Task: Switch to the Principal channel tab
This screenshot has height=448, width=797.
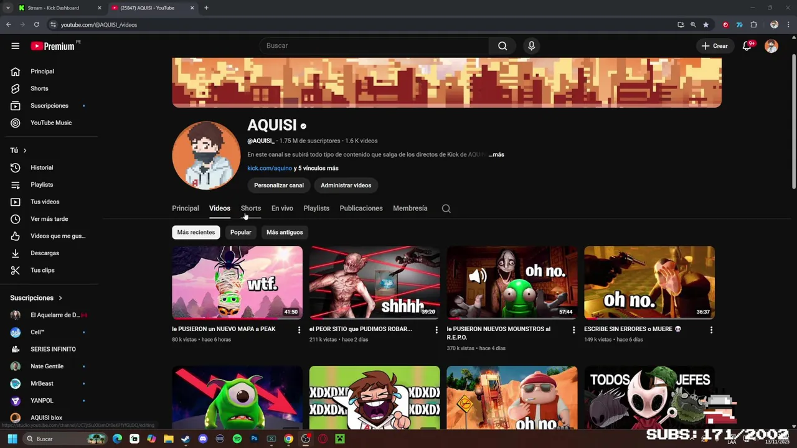Action: [x=186, y=208]
